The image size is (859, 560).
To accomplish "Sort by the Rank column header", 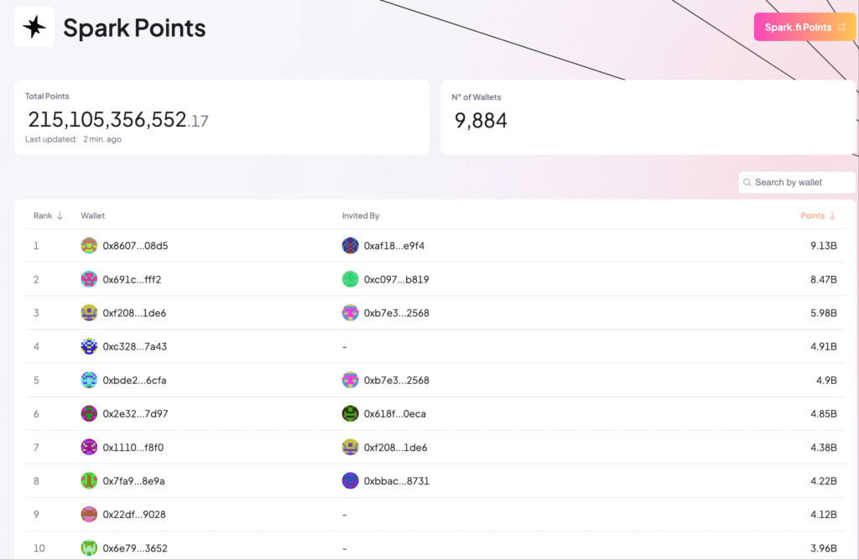I will pyautogui.click(x=48, y=215).
